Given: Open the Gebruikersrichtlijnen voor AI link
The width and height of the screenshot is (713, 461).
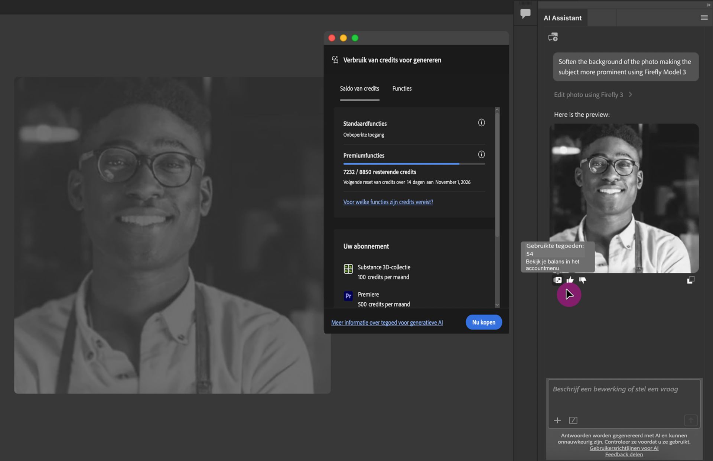Looking at the screenshot, I should click(x=624, y=448).
